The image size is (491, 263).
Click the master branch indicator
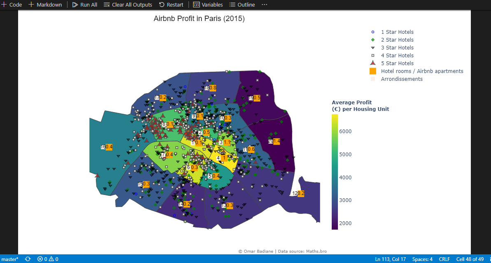coord(9,259)
